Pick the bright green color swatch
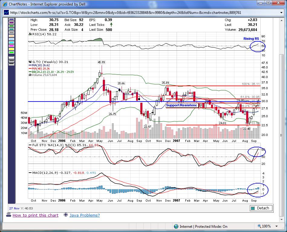 click(11, 52)
